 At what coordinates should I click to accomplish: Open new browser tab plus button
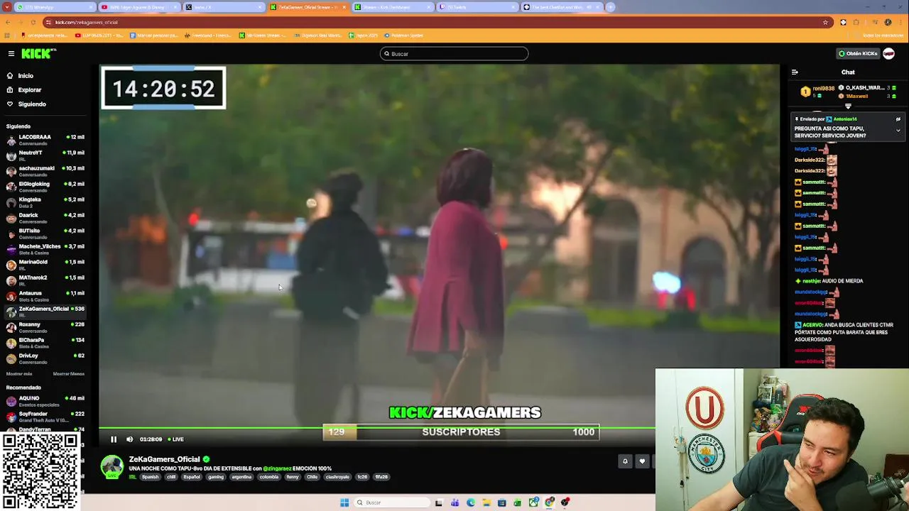pos(610,7)
